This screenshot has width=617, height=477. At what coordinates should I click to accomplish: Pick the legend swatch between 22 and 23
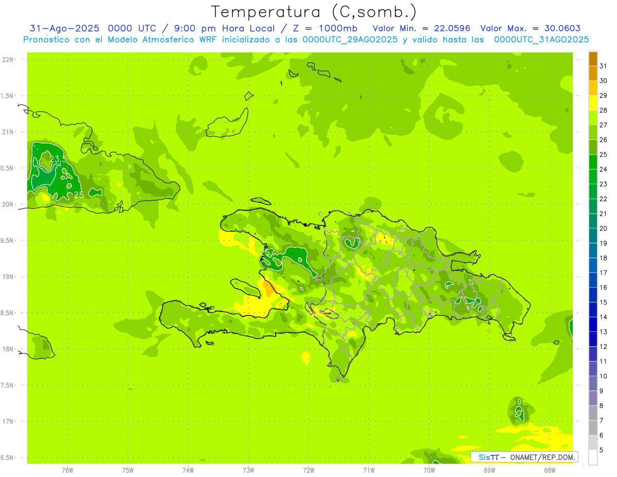click(x=593, y=191)
